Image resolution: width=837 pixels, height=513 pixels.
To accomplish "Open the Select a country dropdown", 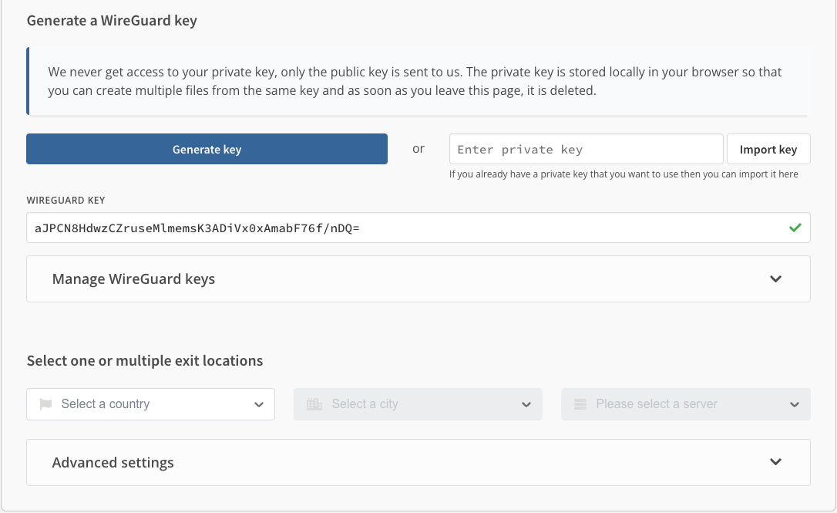I will coord(150,404).
